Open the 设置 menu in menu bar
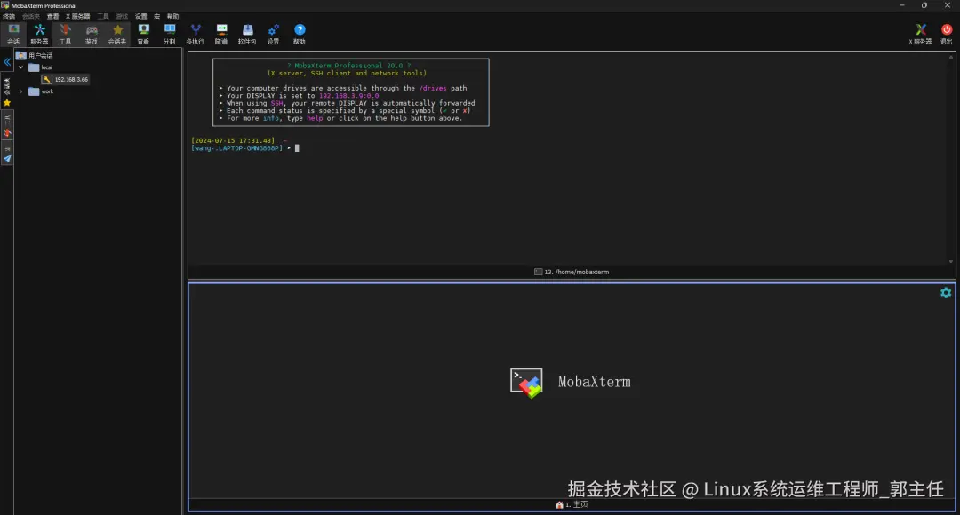This screenshot has width=960, height=515. pyautogui.click(x=140, y=17)
